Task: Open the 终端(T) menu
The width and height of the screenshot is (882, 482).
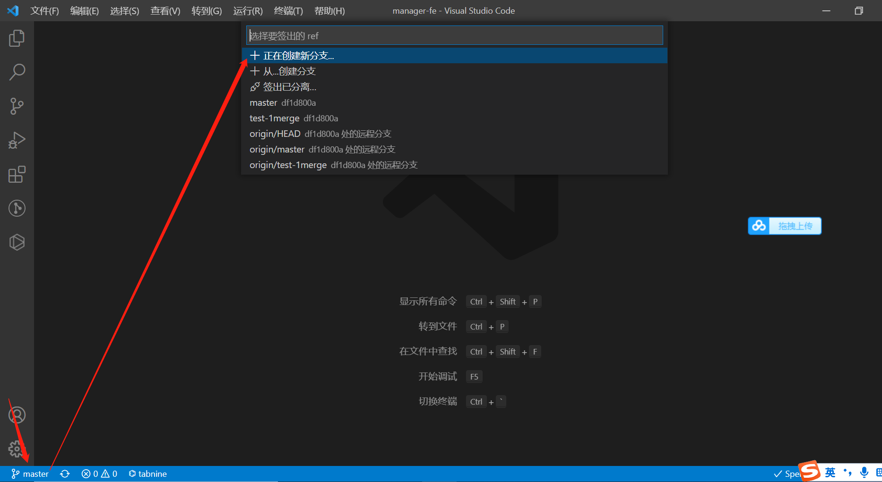Action: coord(288,11)
